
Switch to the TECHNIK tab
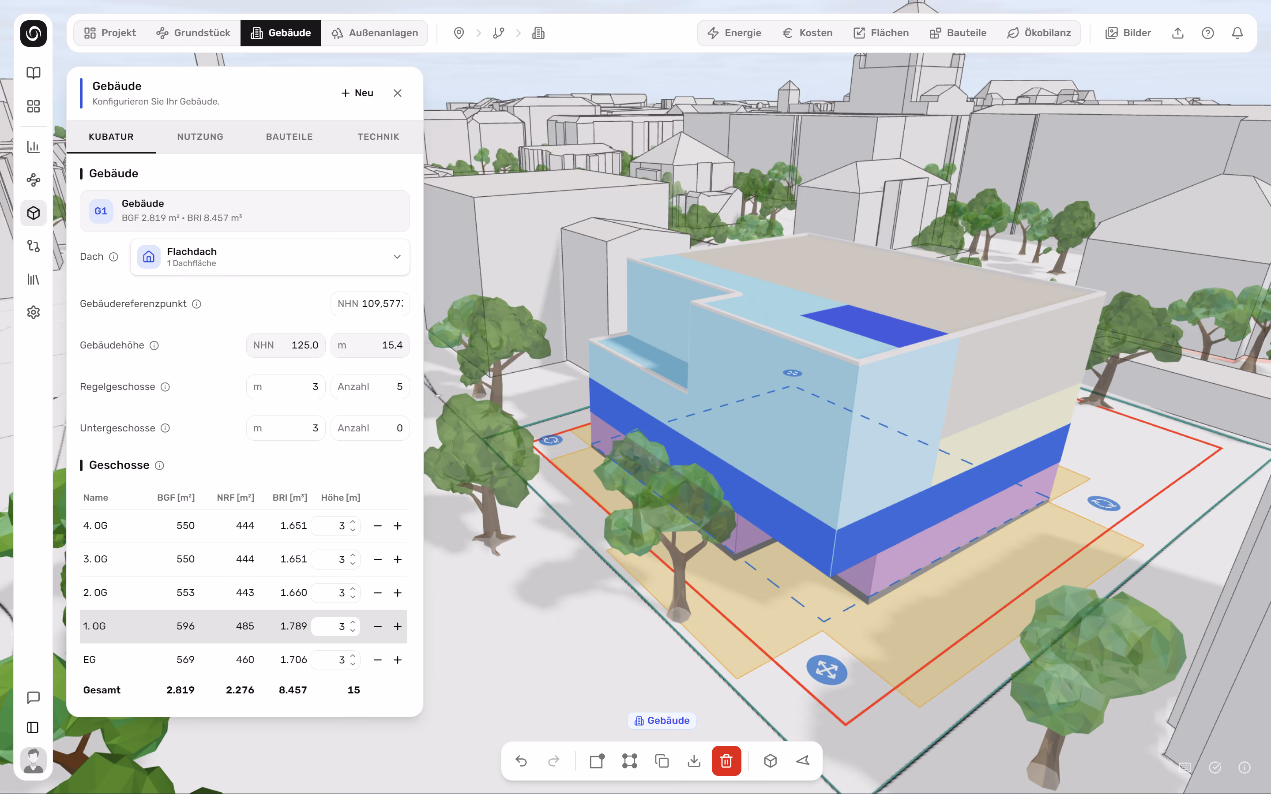[x=378, y=137]
